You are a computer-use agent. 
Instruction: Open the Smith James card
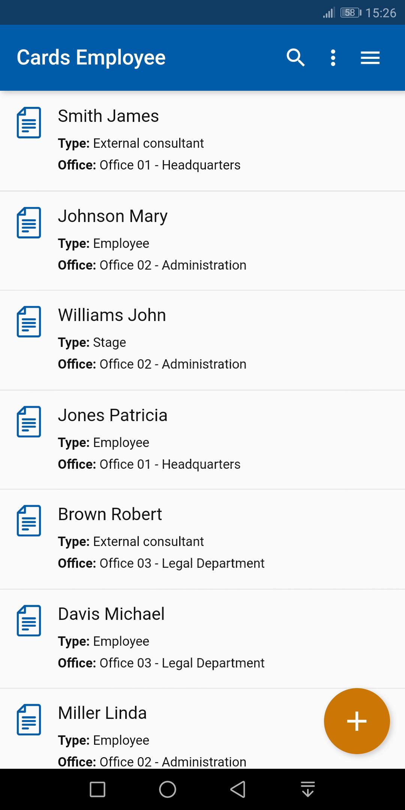click(x=202, y=141)
